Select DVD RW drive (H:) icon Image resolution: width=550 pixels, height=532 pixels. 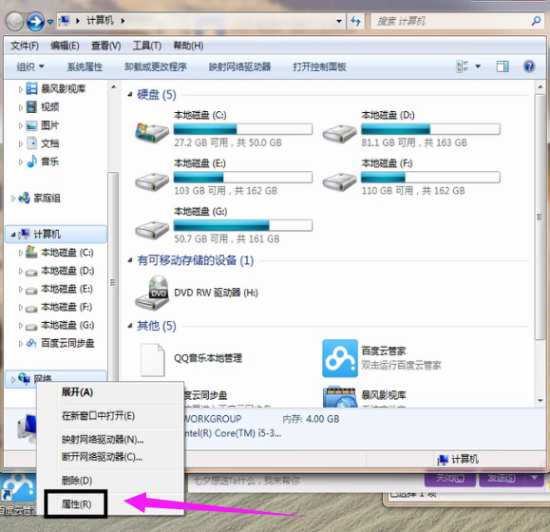(x=152, y=293)
